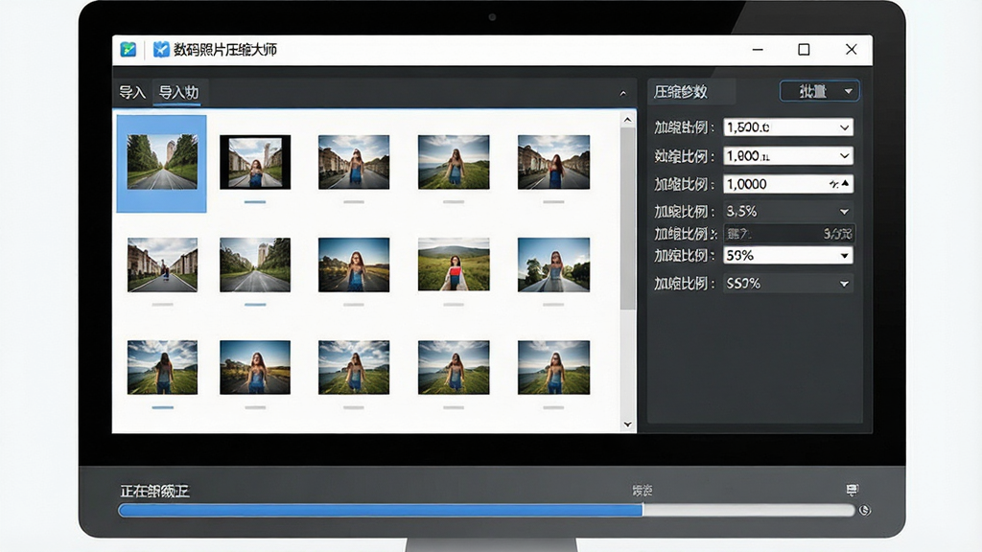Select the second thumbnail in the third row
The height and width of the screenshot is (552, 982).
pos(255,367)
